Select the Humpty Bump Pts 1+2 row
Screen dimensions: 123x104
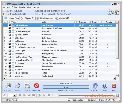click(60, 60)
